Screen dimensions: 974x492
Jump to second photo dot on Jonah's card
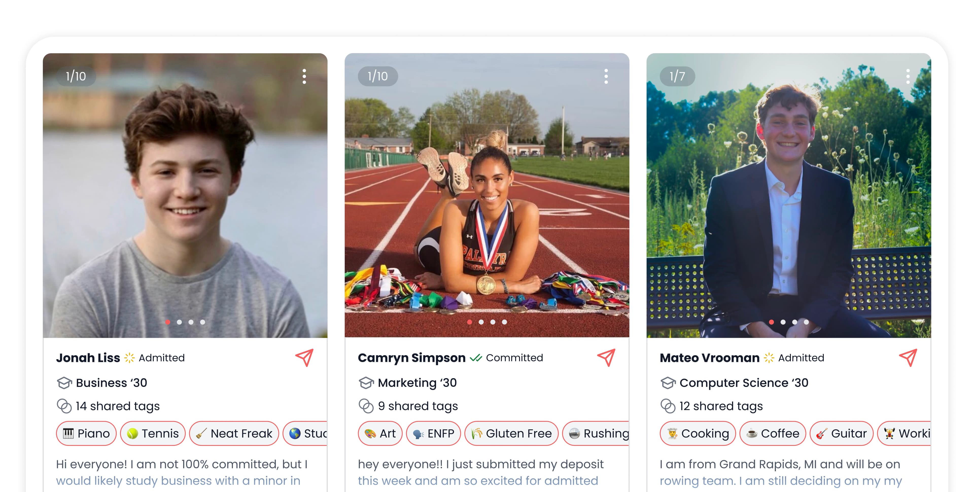tap(179, 322)
